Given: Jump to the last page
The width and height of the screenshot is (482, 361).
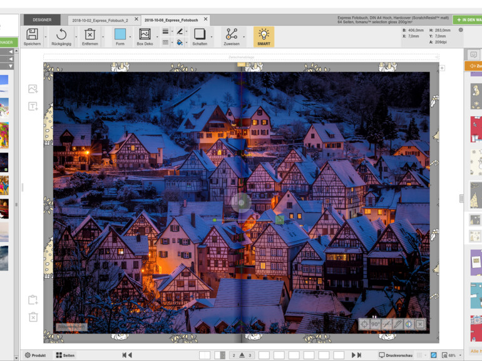Looking at the screenshot, I should point(359,355).
